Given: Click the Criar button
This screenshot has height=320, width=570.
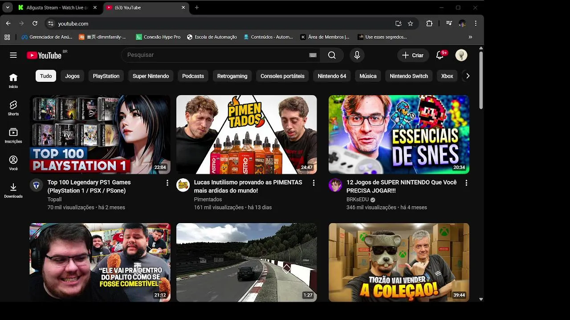Looking at the screenshot, I should click(x=413, y=55).
